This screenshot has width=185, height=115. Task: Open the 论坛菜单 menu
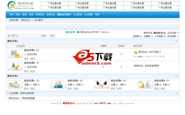[x=78, y=15]
